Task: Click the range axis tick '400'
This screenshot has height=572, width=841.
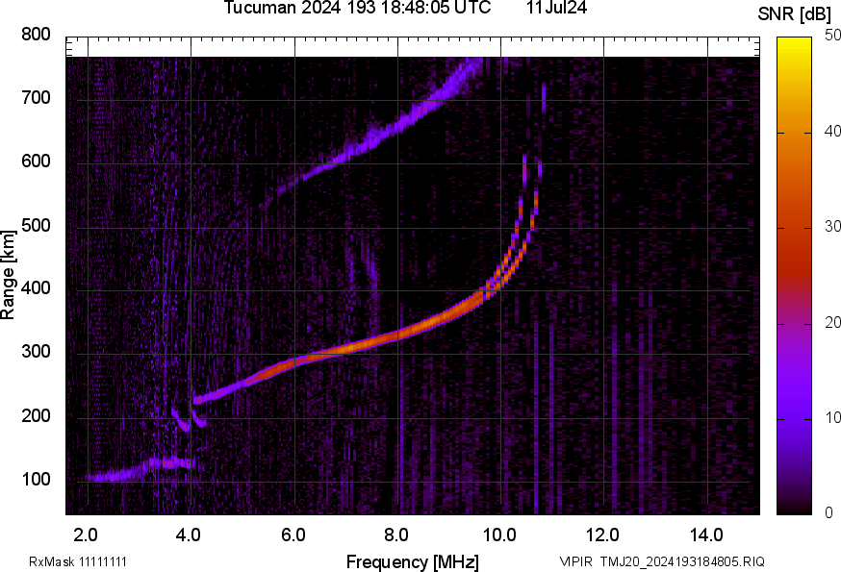Action: (x=36, y=288)
